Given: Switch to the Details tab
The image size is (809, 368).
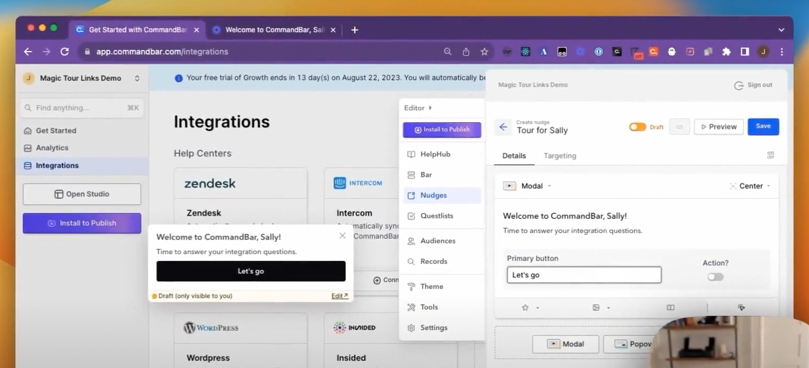Looking at the screenshot, I should click(514, 156).
